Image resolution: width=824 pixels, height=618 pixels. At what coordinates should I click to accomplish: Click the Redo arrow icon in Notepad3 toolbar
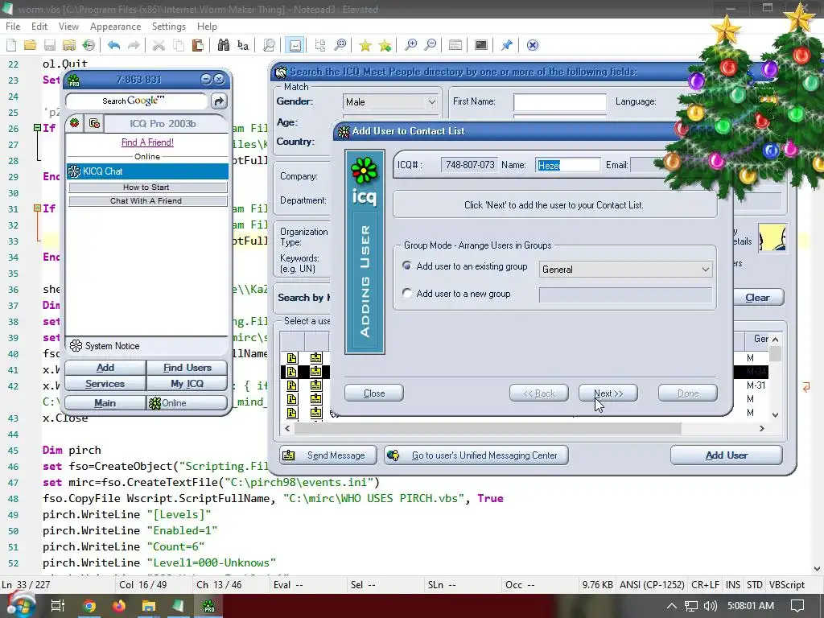[x=134, y=45]
